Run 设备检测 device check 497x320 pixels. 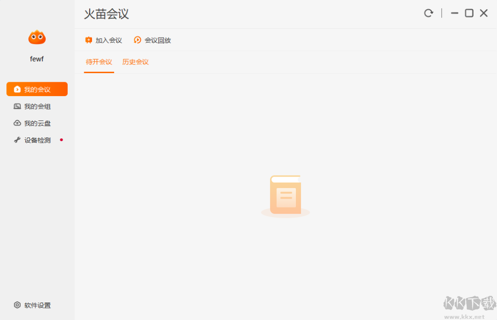(37, 140)
